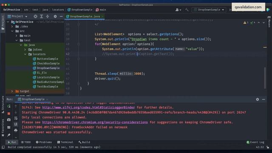Screen dimensions: 272x153
Task: Open Run panel settings gear
Action: tap(258, 99)
